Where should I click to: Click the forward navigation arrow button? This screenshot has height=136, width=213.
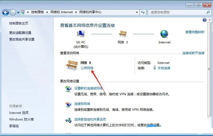(13, 13)
